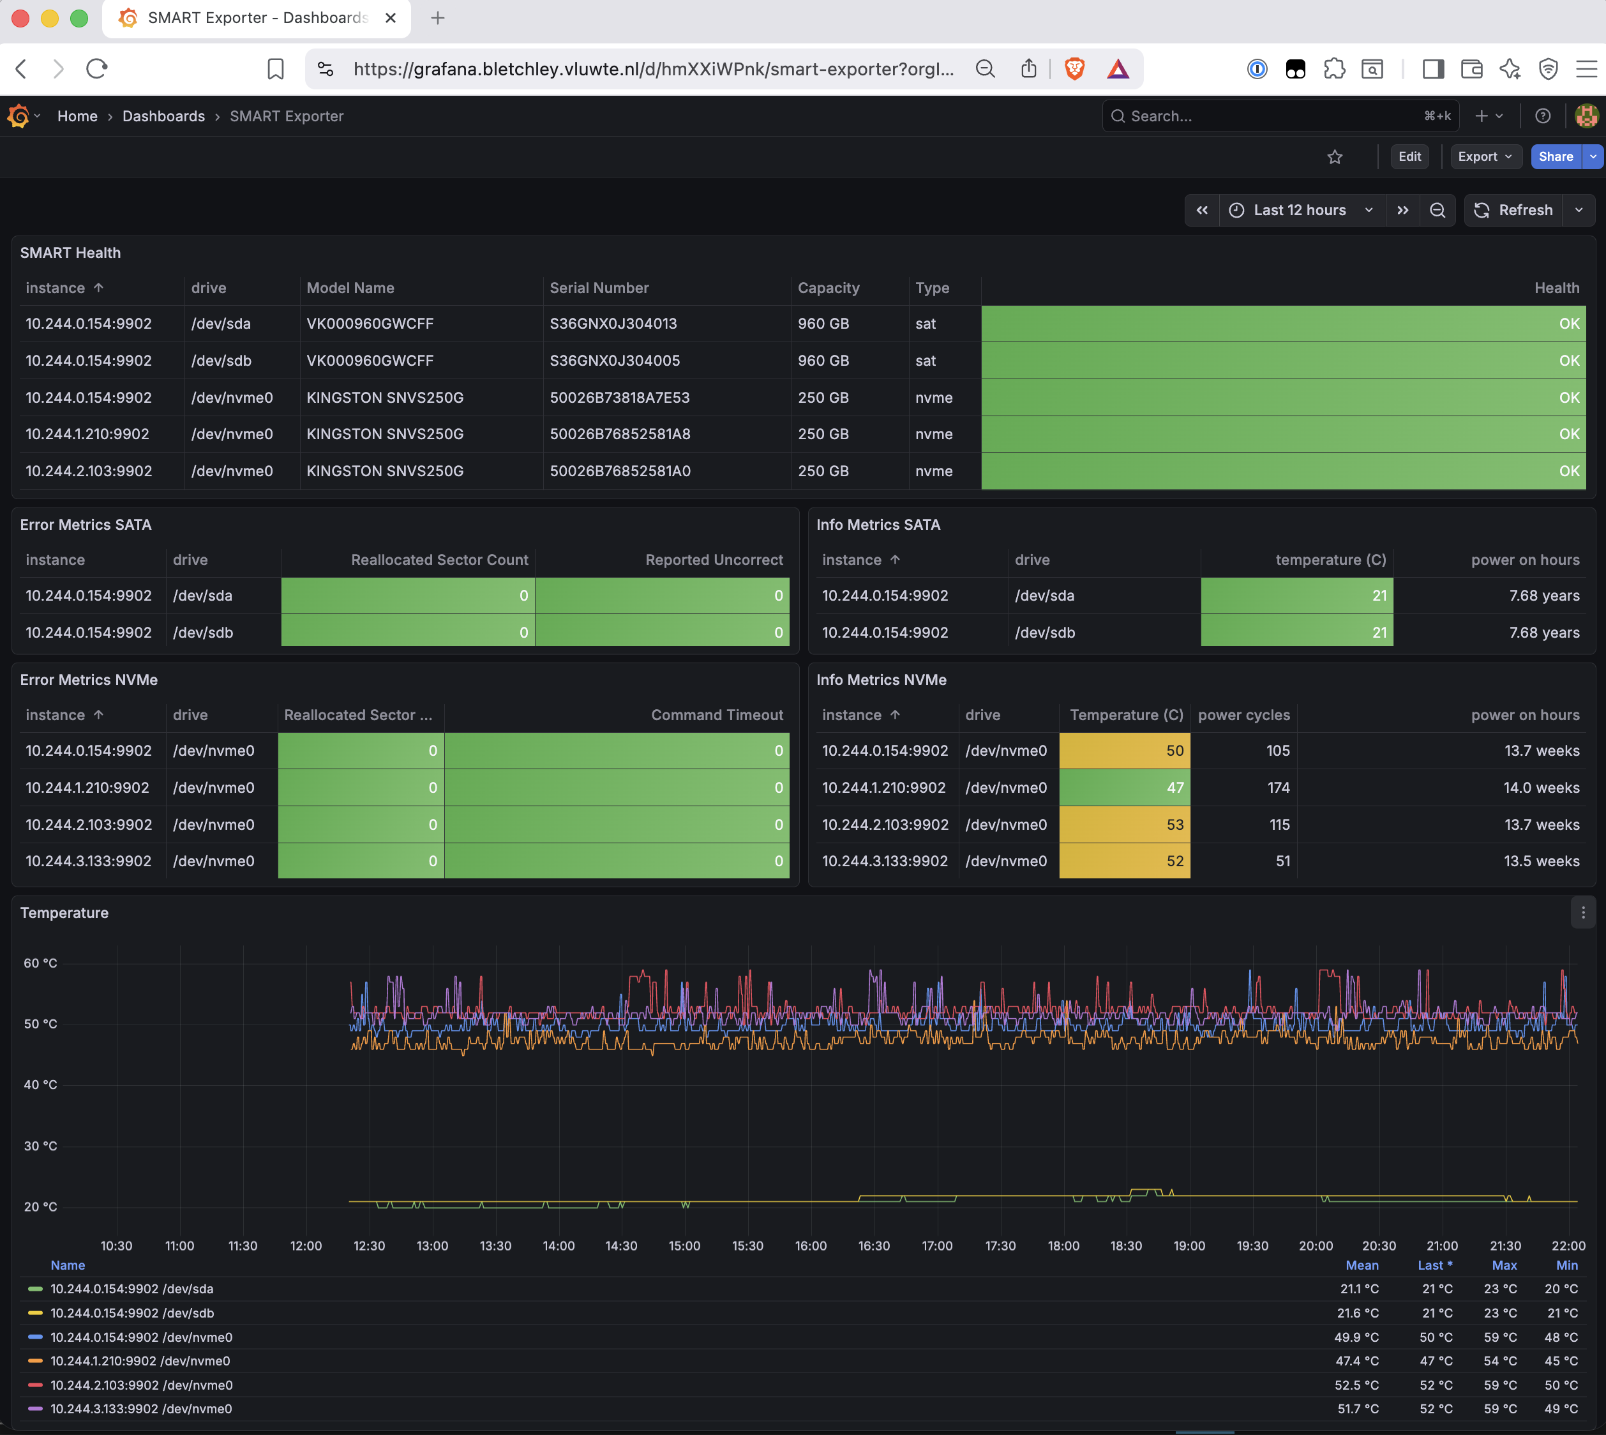
Task: Click serial number S36GNX0J304013
Action: pyautogui.click(x=613, y=324)
